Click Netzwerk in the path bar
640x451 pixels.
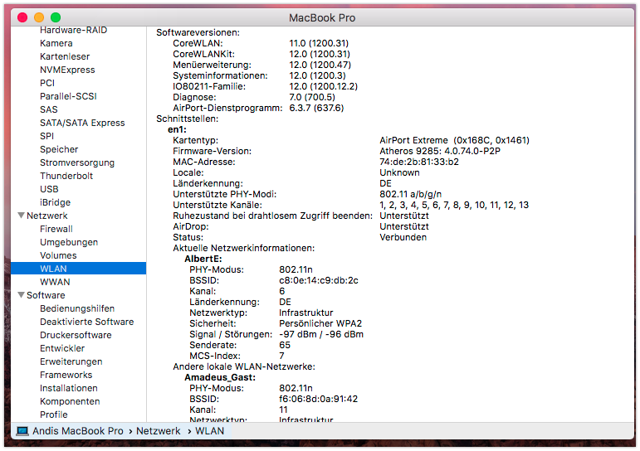click(159, 431)
